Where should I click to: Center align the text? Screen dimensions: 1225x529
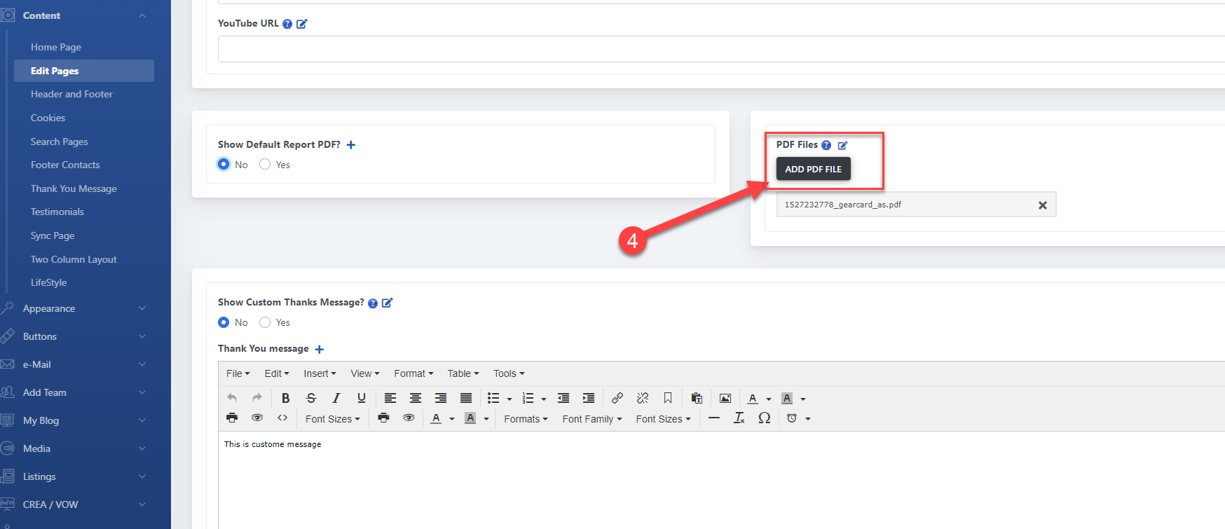tap(416, 398)
